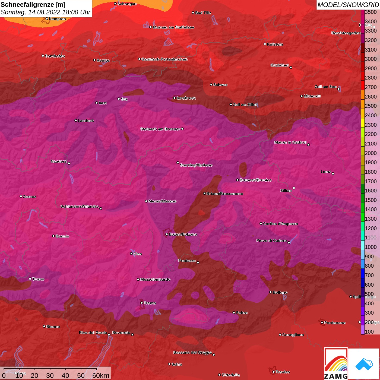Image resolution: width=380 pixels, height=380 pixels.
Task: Click the Feltre city marker dot
Action: tap(234, 312)
